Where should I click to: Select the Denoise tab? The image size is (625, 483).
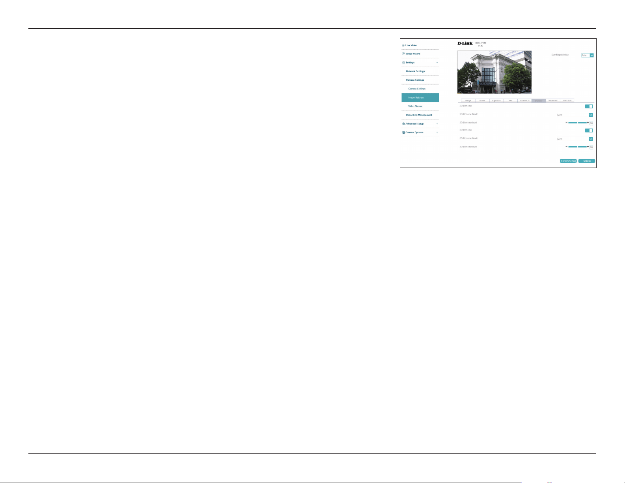tap(539, 101)
